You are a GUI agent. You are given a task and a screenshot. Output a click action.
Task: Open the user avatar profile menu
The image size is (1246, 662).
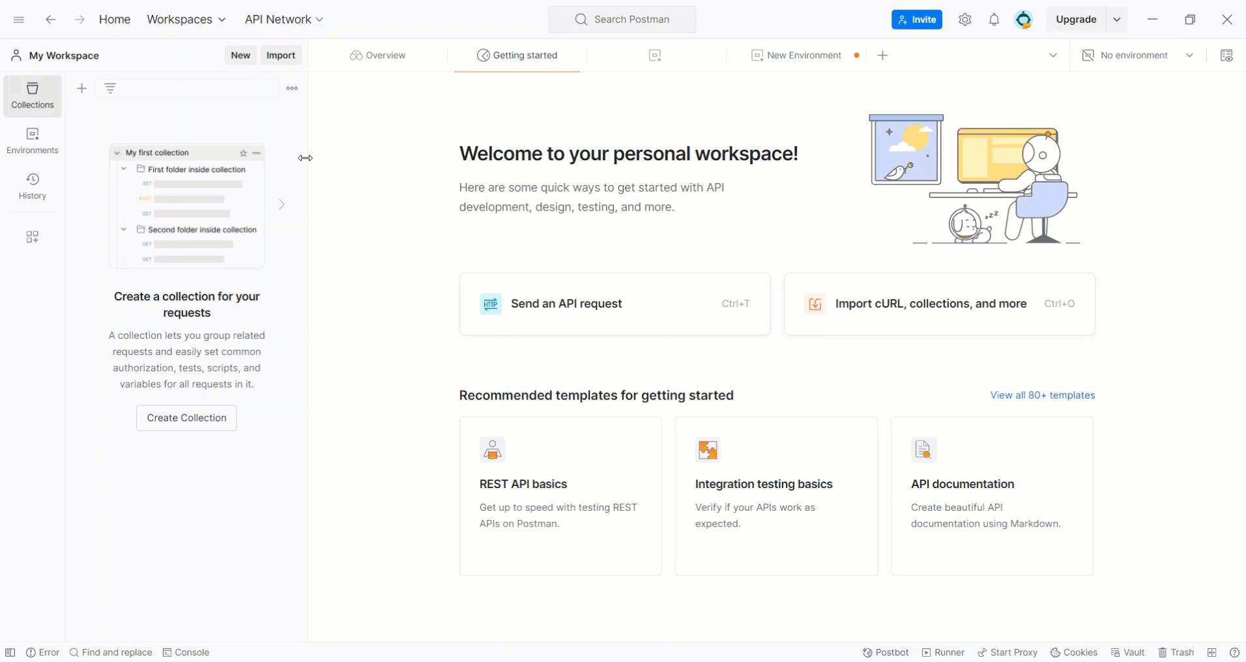(1024, 20)
